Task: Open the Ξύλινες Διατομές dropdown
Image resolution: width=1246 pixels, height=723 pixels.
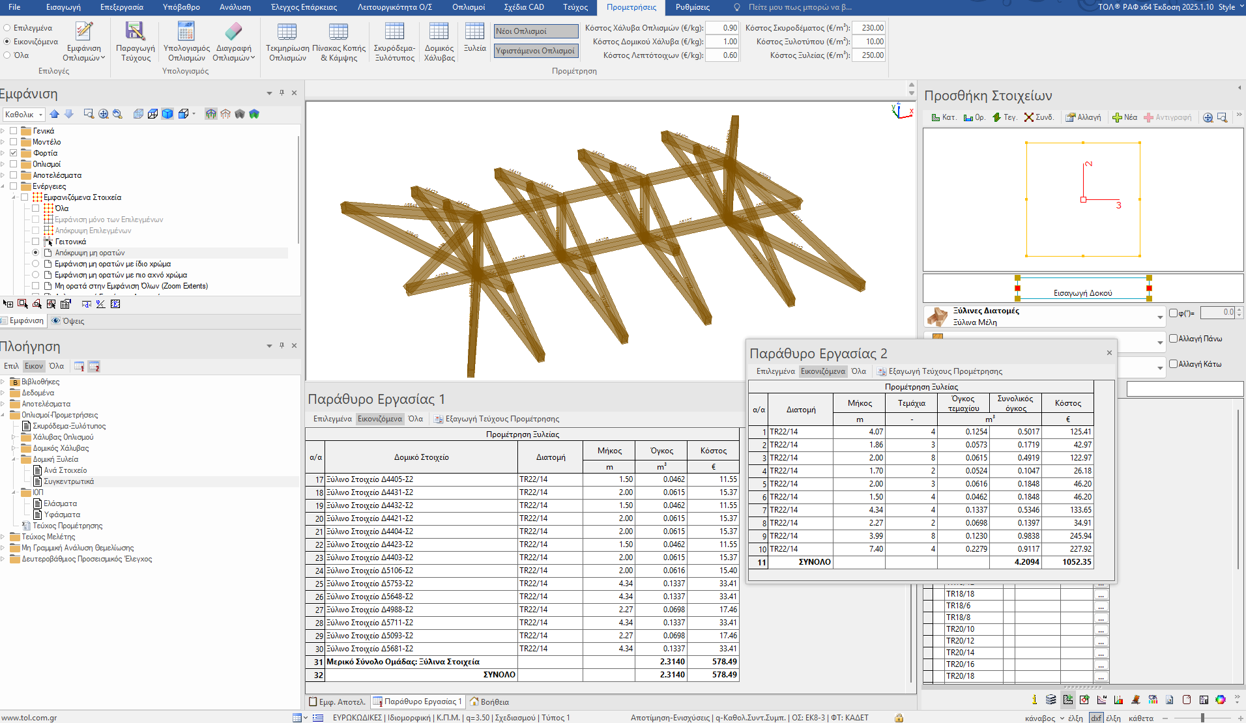Action: (1160, 317)
